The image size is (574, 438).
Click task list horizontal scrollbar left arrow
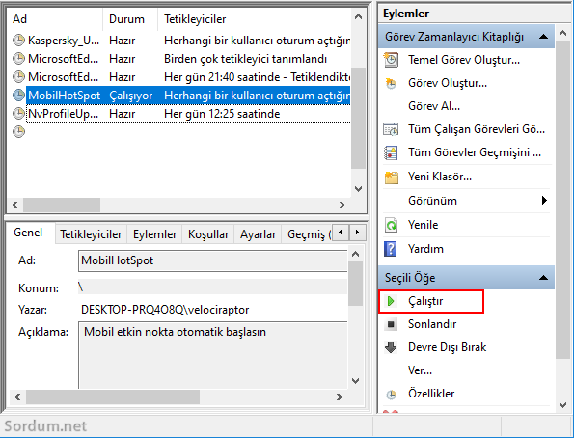point(15,205)
